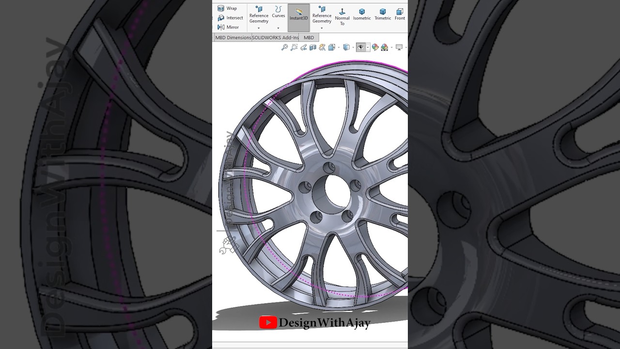Open the SOLIDWORKS Add-Ins tab

tap(275, 37)
